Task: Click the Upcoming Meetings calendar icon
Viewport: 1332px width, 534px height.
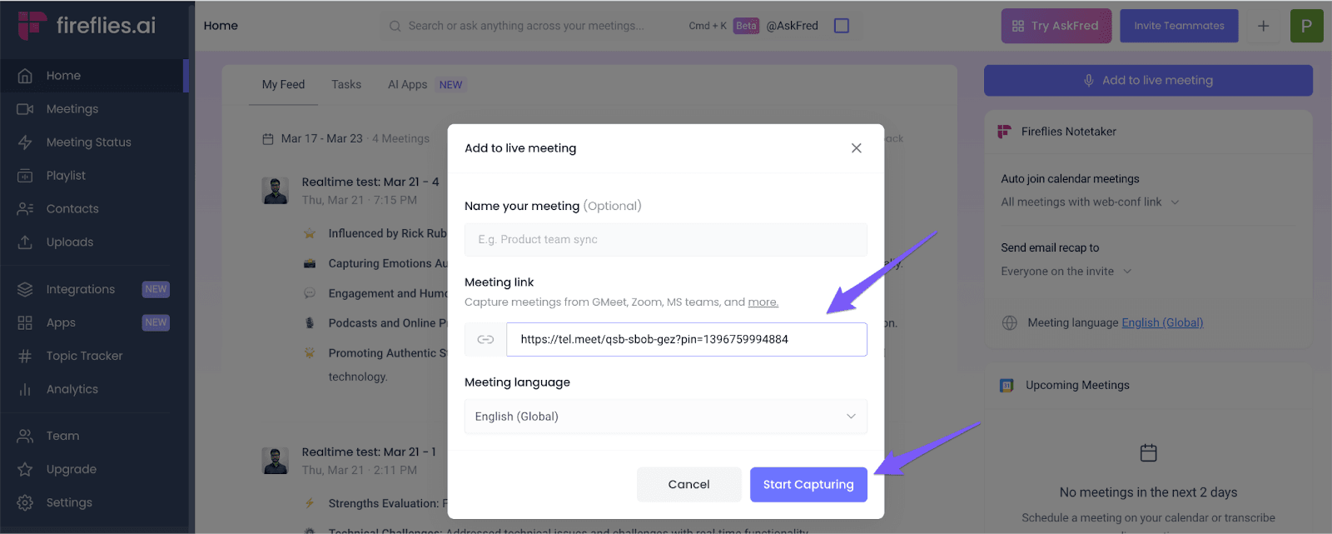Action: tap(1006, 386)
